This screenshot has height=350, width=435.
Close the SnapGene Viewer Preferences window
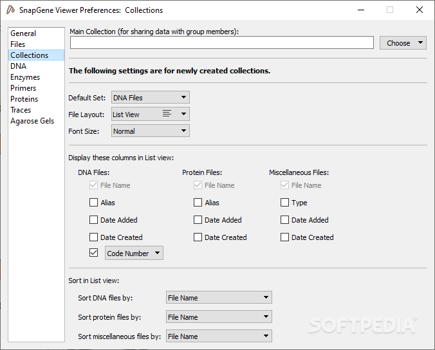420,10
